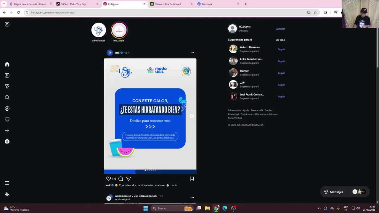Viewport: 379px width, 213px height.
Task: Open Meta apps icon below hamburger menu
Action: coord(7,194)
